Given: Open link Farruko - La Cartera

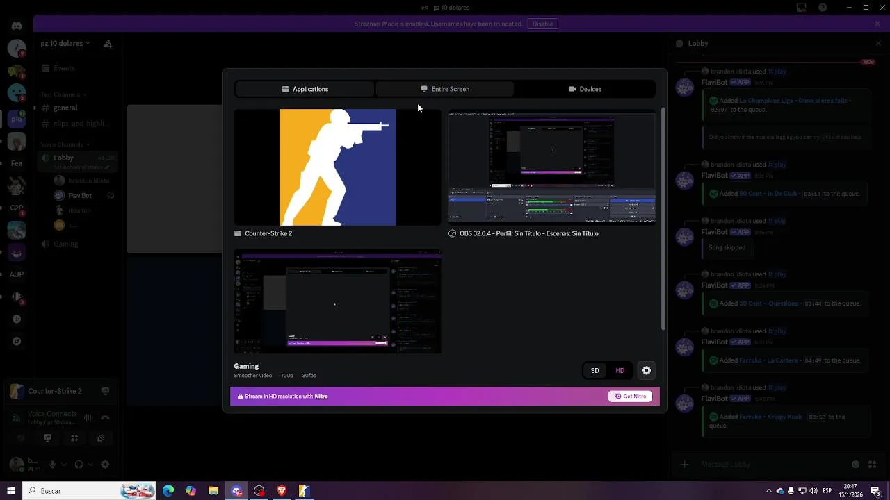Looking at the screenshot, I should pyautogui.click(x=770, y=360).
